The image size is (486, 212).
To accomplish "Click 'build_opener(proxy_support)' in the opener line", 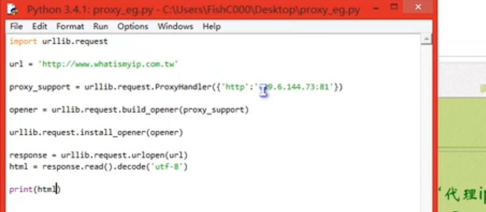I will coord(185,110).
